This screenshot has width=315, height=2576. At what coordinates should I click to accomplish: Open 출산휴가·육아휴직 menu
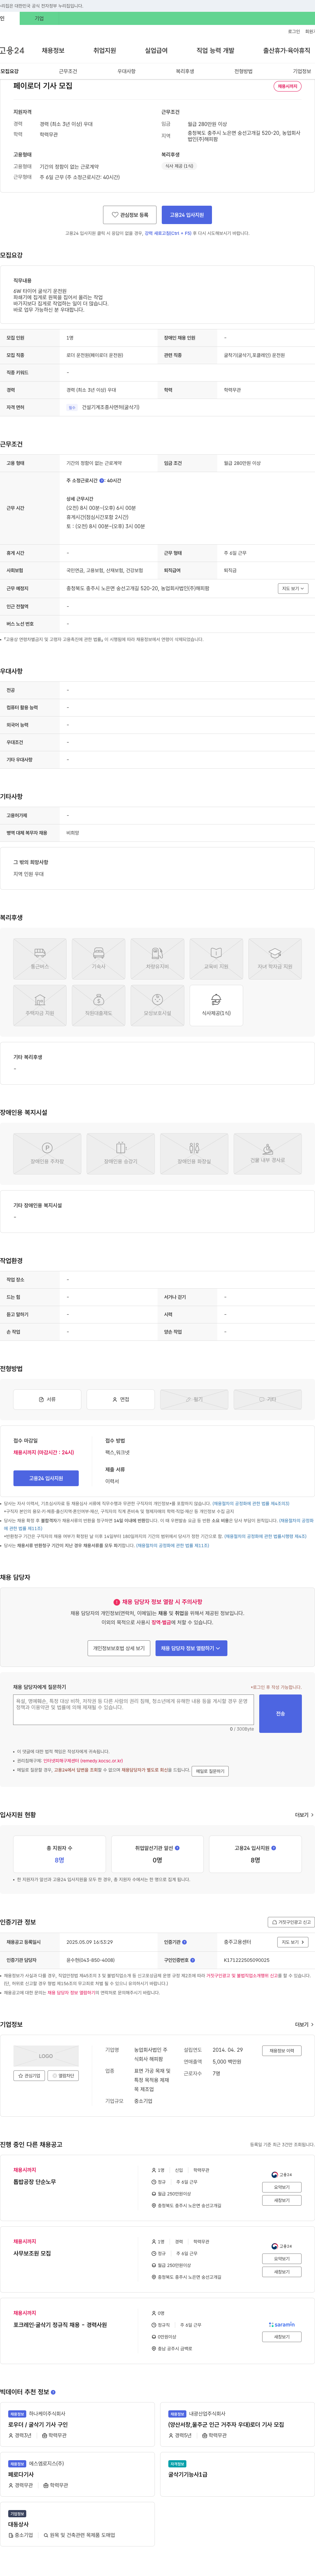(287, 50)
